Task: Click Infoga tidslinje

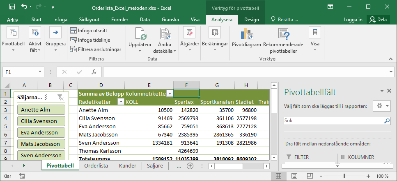Action: (90, 40)
